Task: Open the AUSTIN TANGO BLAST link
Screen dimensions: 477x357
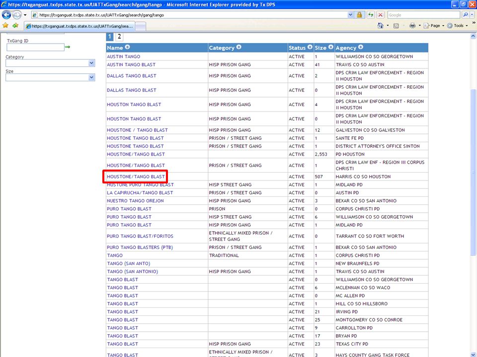Action: click(131, 64)
